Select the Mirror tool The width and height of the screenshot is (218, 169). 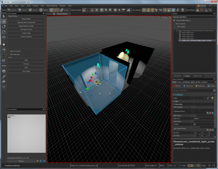pos(4,66)
